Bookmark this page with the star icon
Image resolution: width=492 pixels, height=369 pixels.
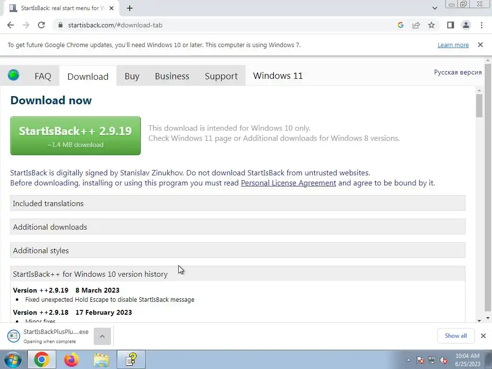coord(431,25)
